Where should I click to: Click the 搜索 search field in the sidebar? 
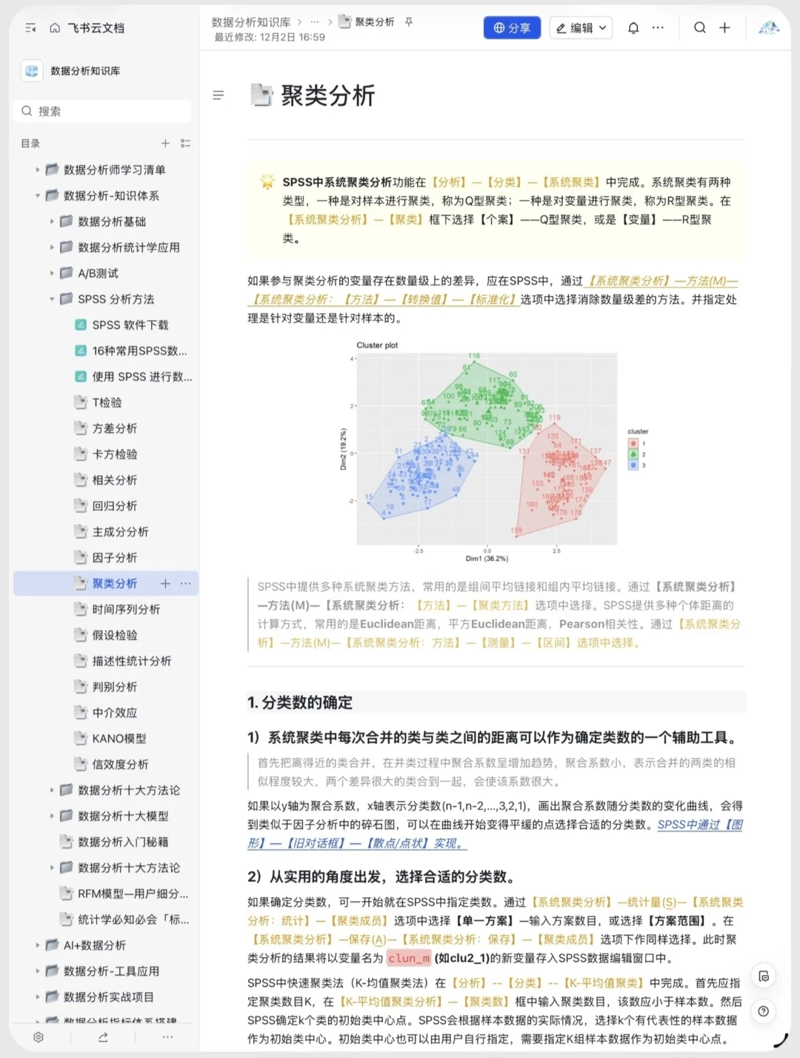[x=102, y=110]
